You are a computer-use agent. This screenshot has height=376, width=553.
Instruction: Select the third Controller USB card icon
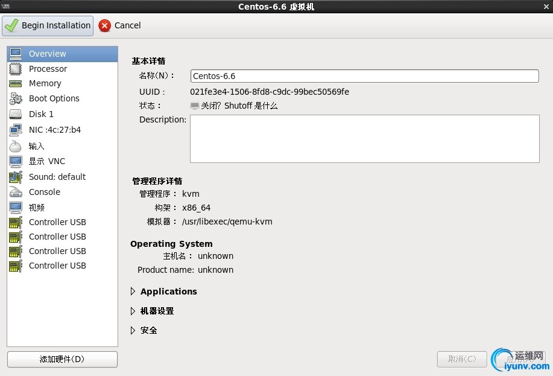[x=16, y=252]
